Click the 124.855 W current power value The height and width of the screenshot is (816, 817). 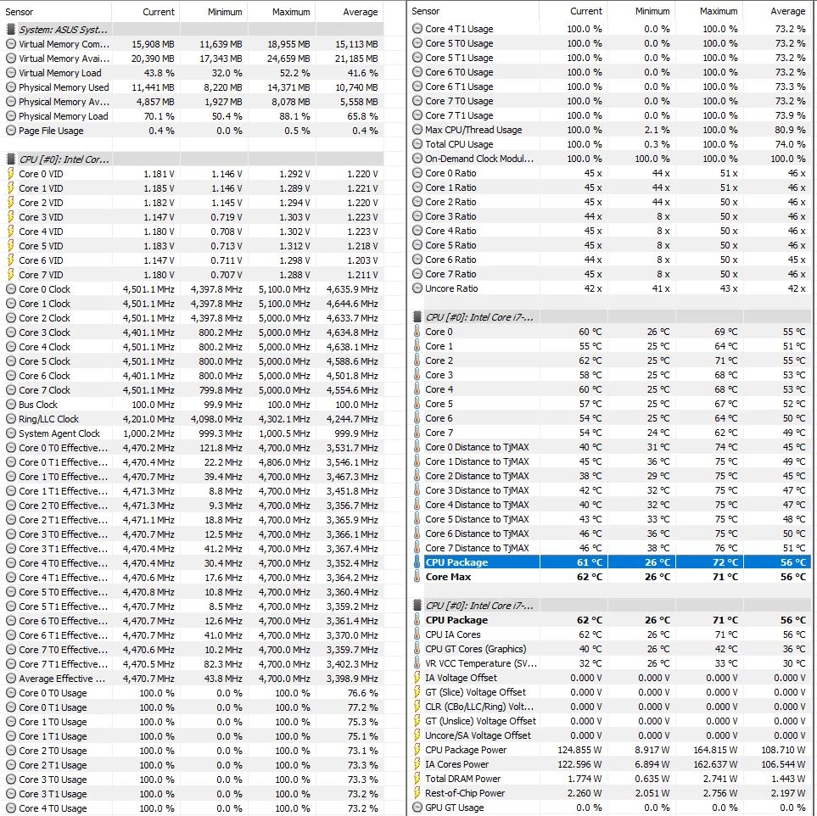[x=579, y=749]
